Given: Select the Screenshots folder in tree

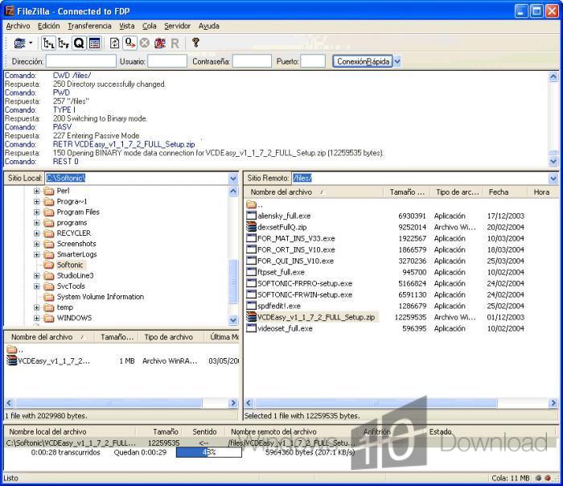Looking at the screenshot, I should [76, 244].
